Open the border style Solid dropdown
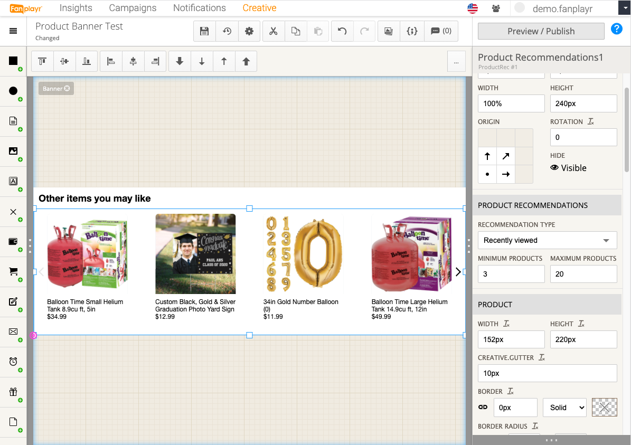 (x=564, y=408)
